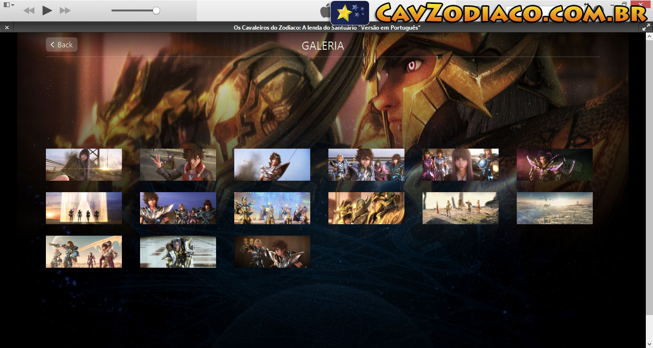
Task: Open gallery image of Saori with knights
Action: 460,164
